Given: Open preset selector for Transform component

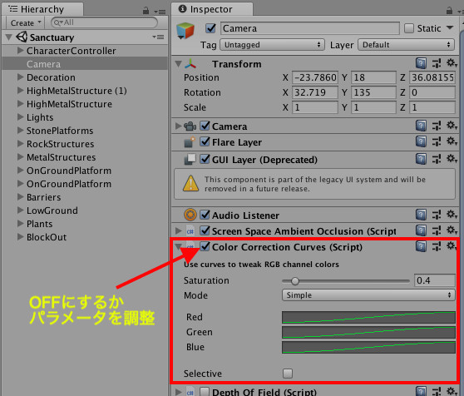Looking at the screenshot, I should tap(437, 63).
